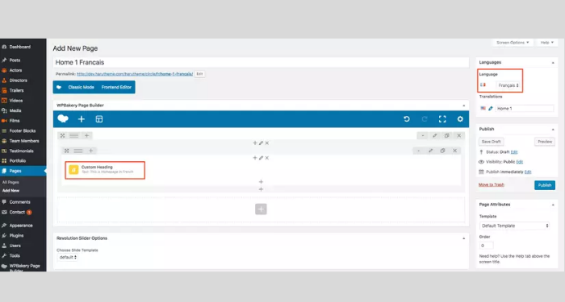Go to All Pages submenu
The width and height of the screenshot is (565, 302).
click(10, 182)
